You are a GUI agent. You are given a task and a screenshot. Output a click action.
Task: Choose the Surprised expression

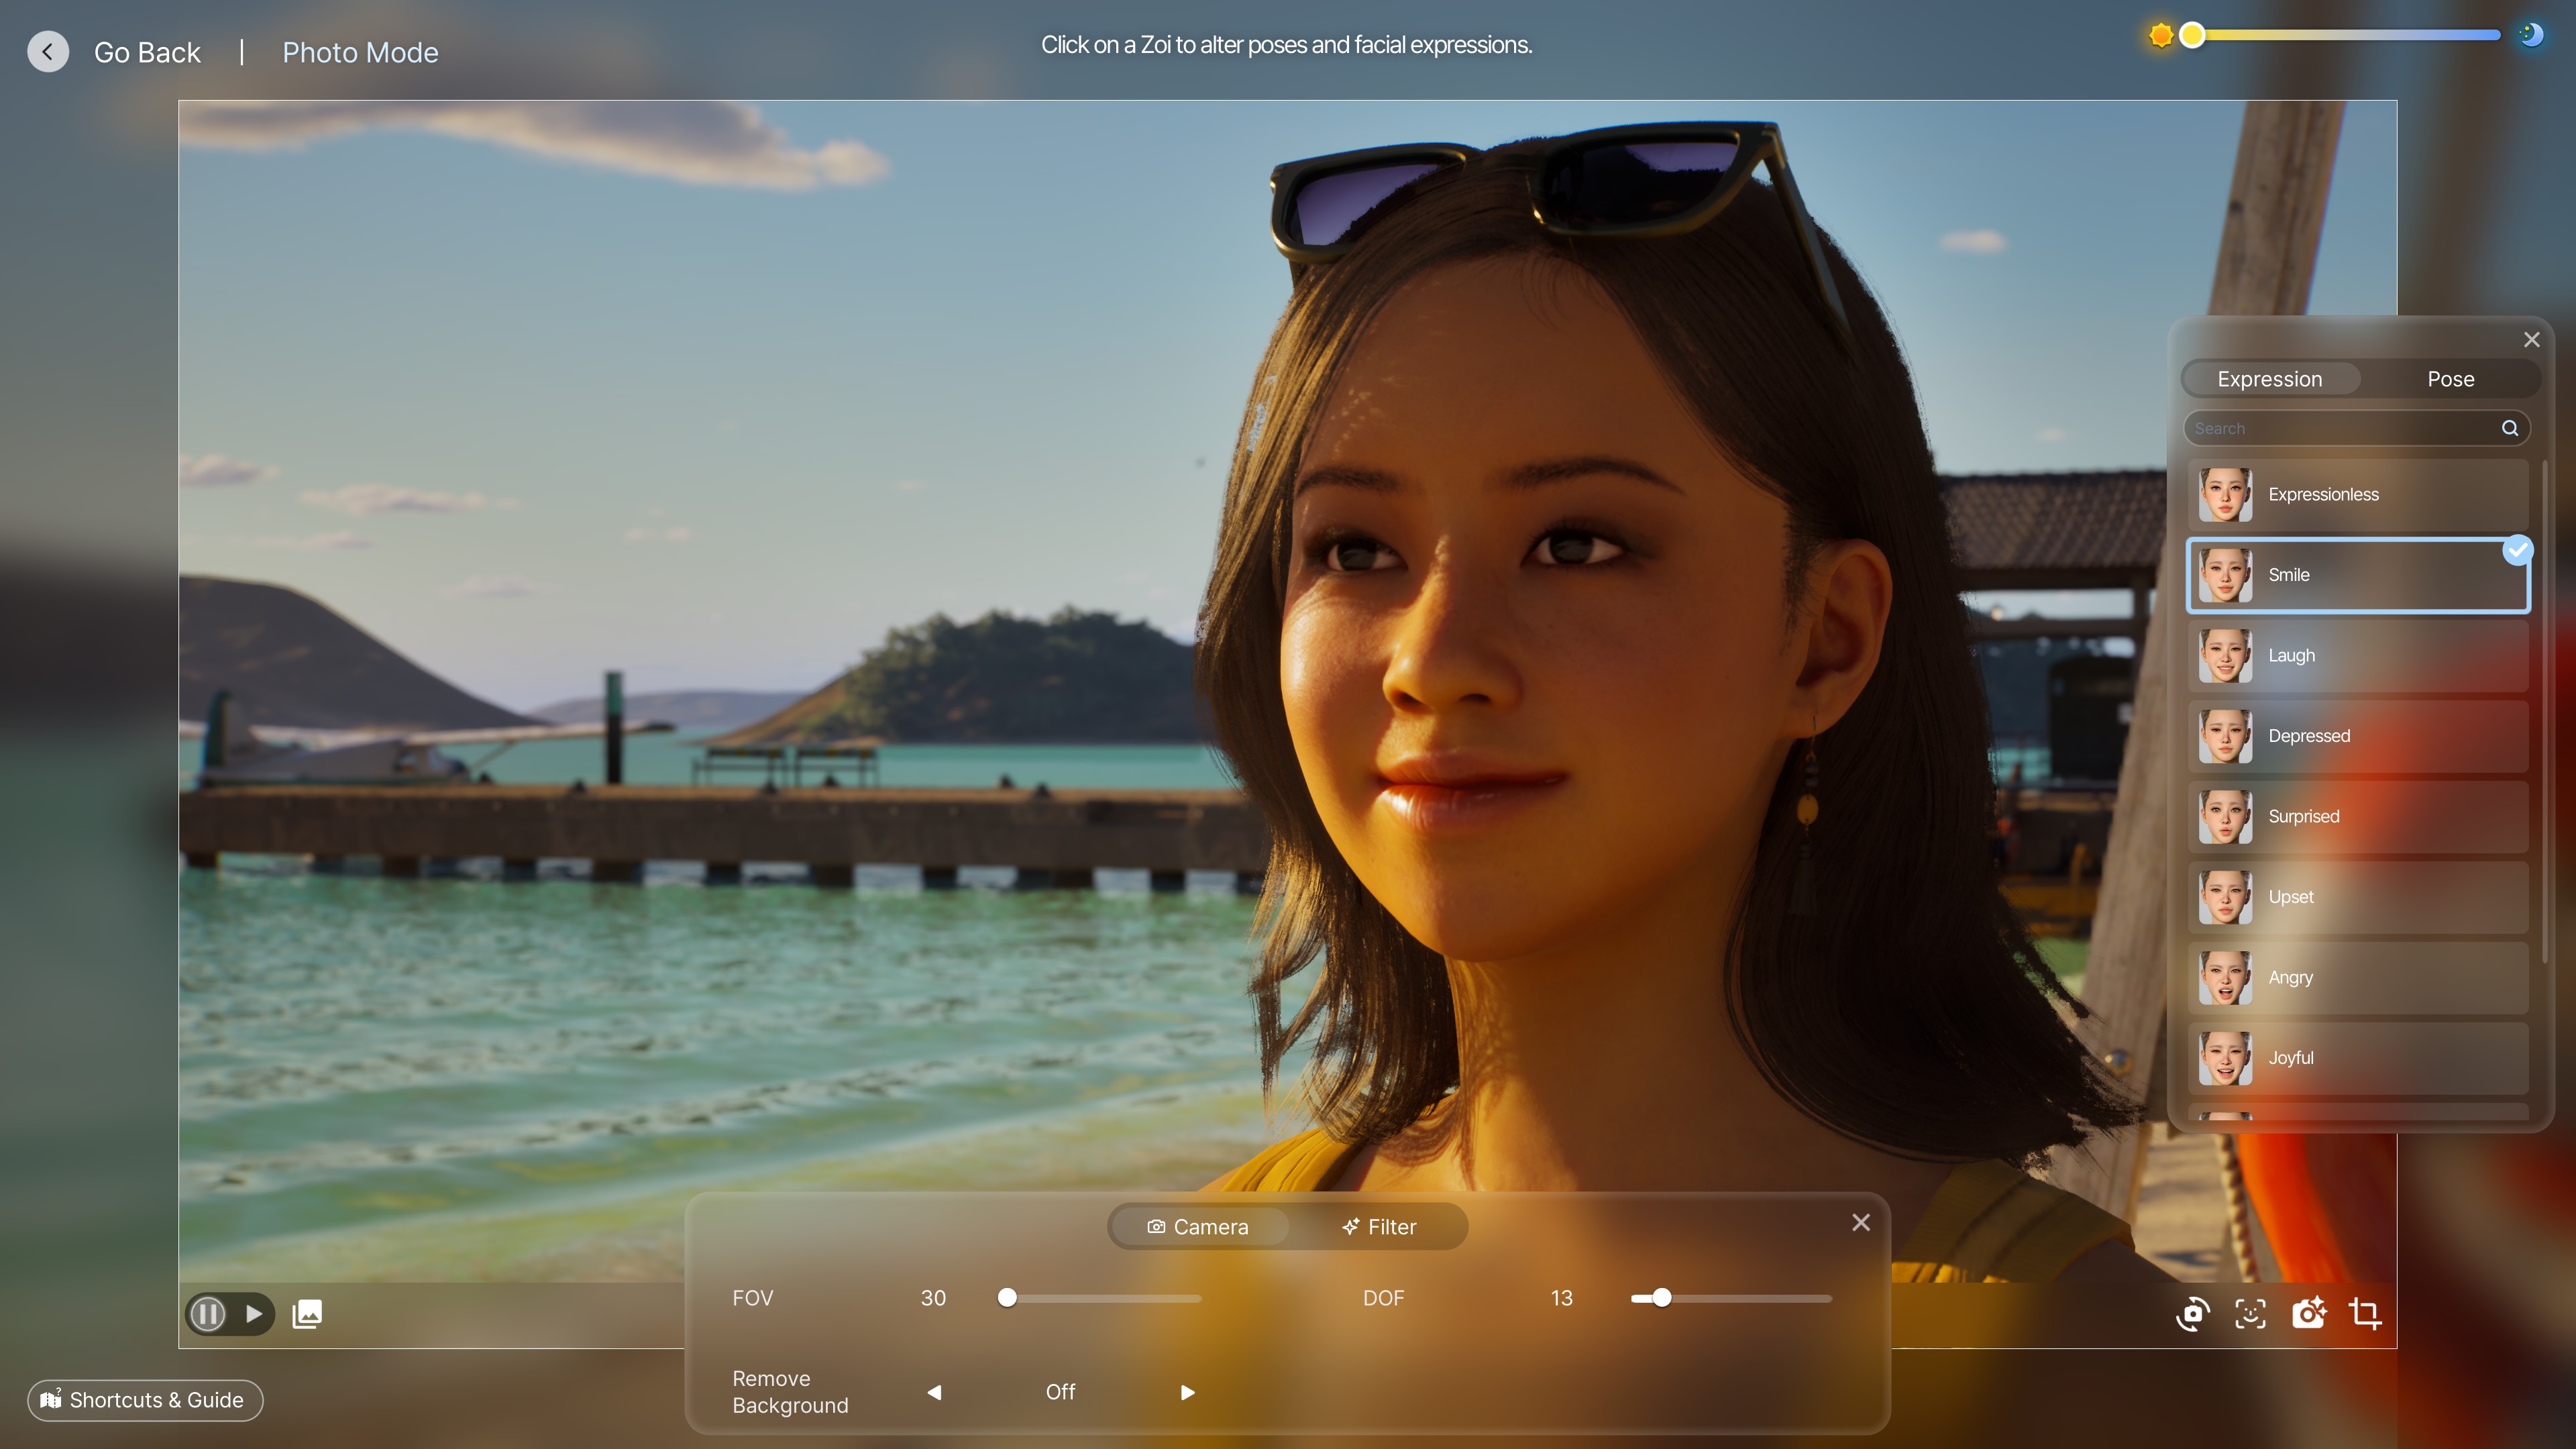(2358, 817)
